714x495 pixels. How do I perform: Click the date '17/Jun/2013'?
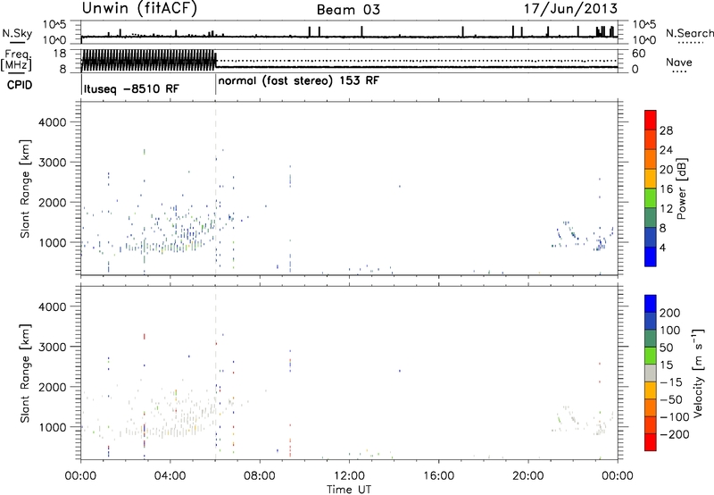(x=570, y=9)
